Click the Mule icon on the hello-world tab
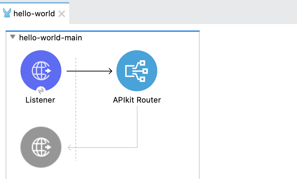The width and height of the screenshot is (297, 179). pyautogui.click(x=7, y=14)
